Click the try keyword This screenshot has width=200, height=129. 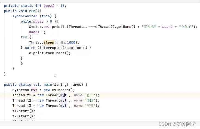coord(24,37)
